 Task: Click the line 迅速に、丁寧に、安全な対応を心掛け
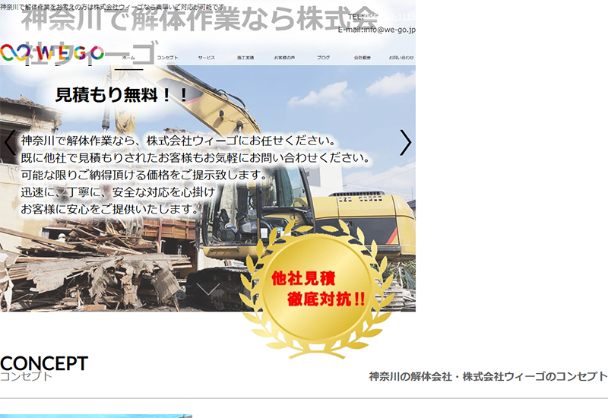pos(118,192)
